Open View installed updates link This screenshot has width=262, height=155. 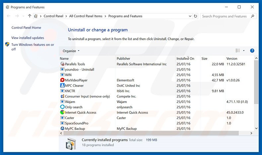pos(28,38)
